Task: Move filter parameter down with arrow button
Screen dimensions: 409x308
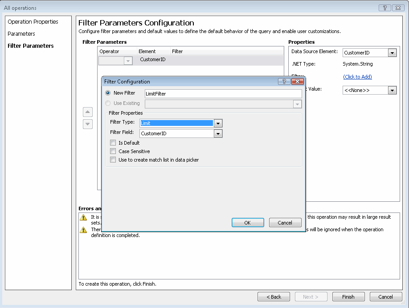Action: pyautogui.click(x=88, y=124)
